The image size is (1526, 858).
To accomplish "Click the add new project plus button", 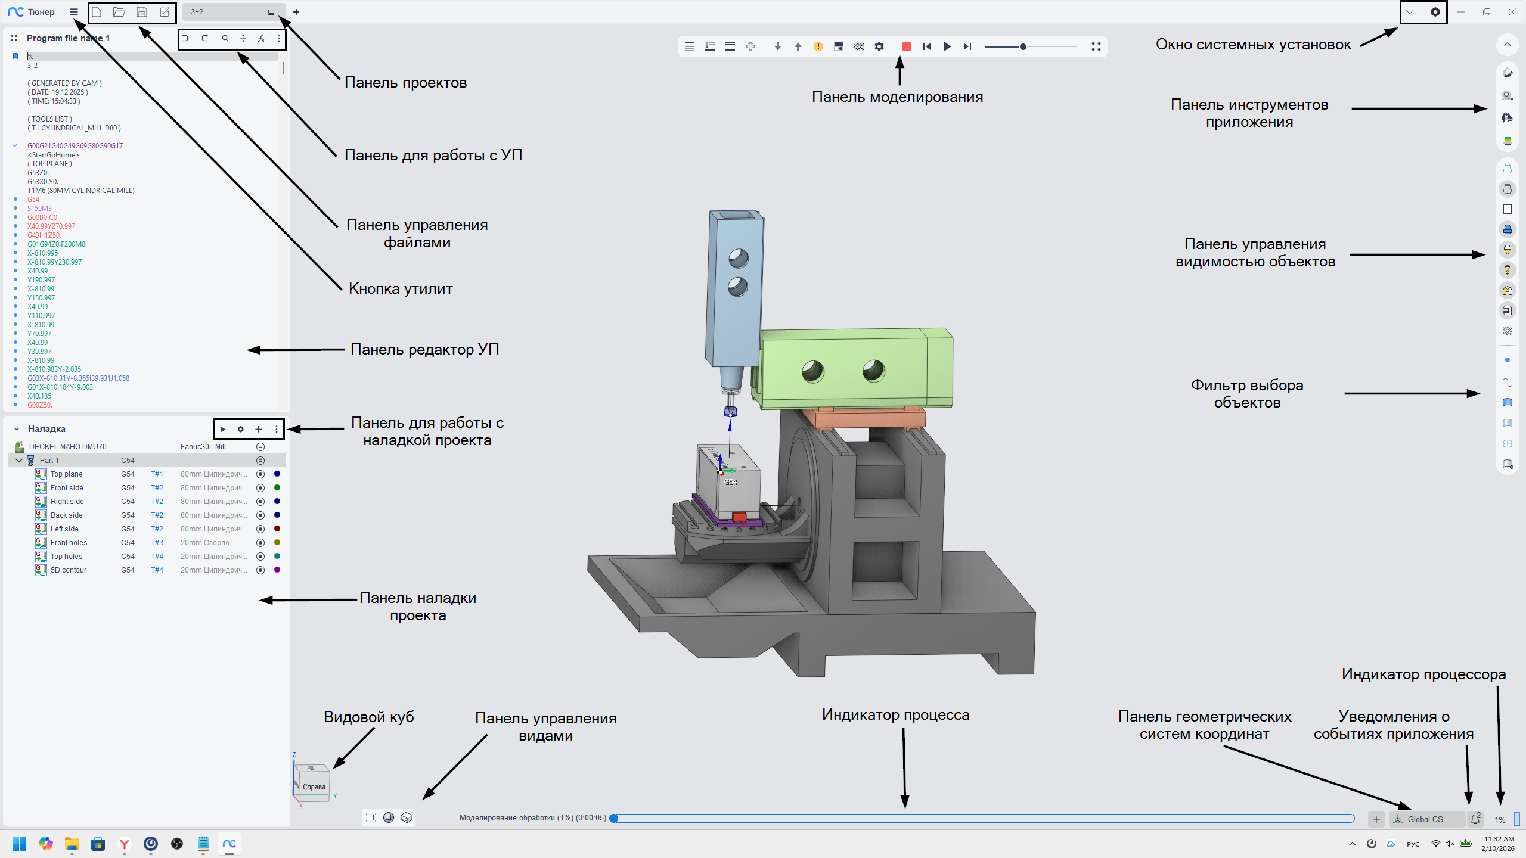I will coord(296,12).
